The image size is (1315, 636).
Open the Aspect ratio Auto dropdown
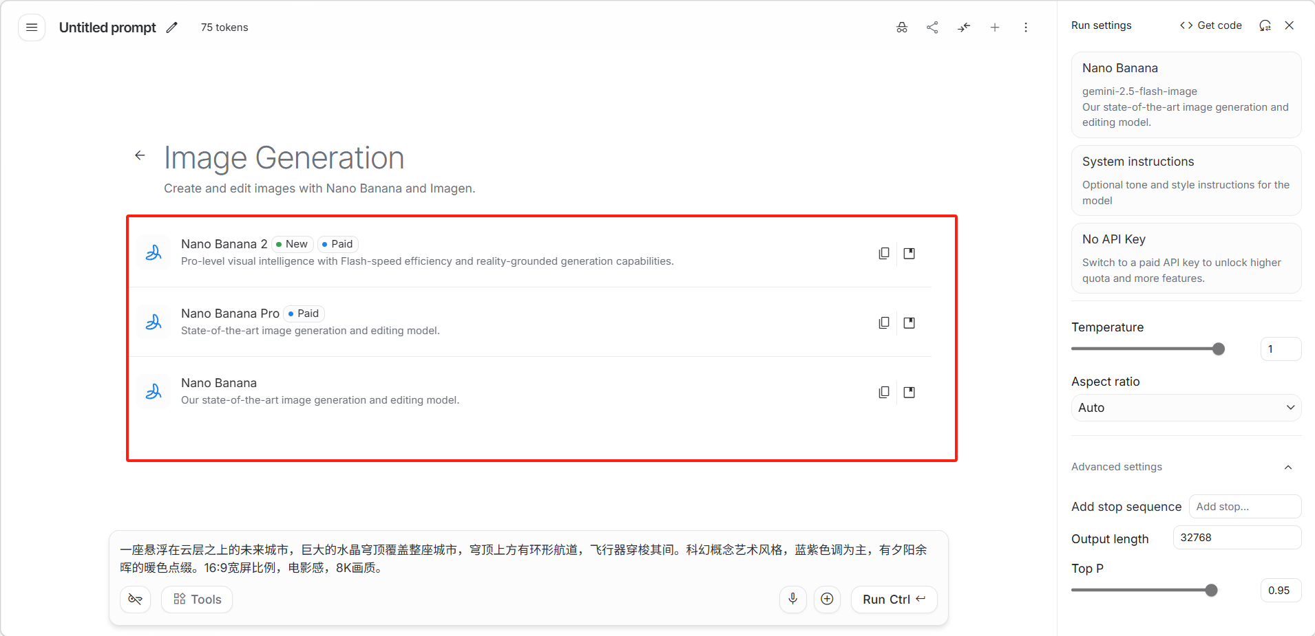[x=1186, y=408]
